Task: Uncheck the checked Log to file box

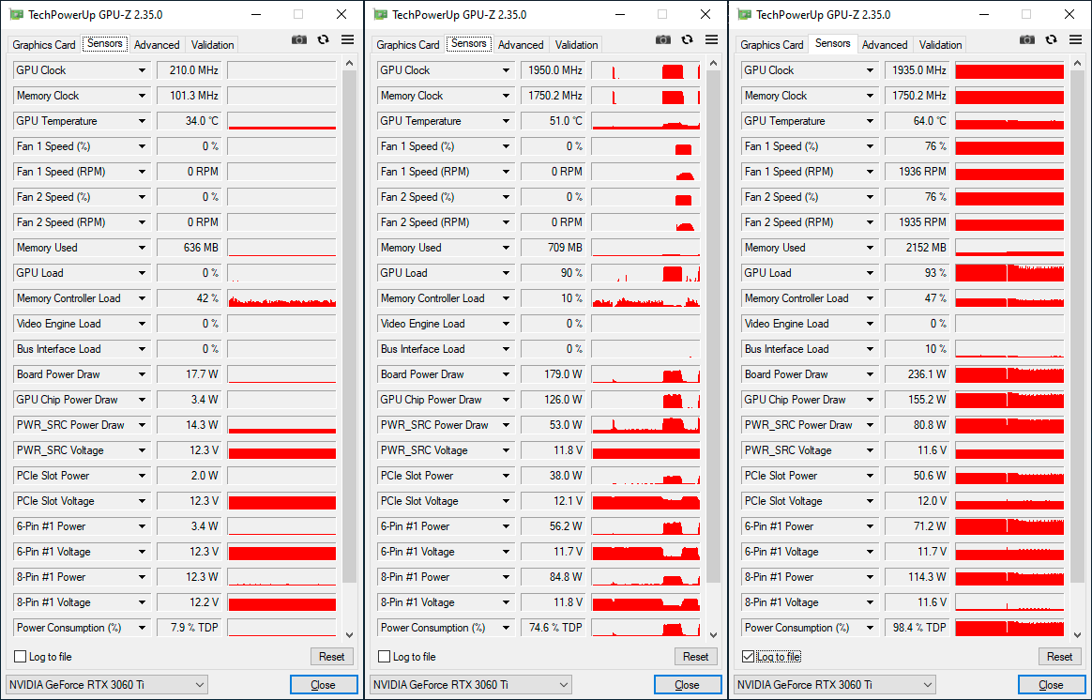Action: [748, 657]
